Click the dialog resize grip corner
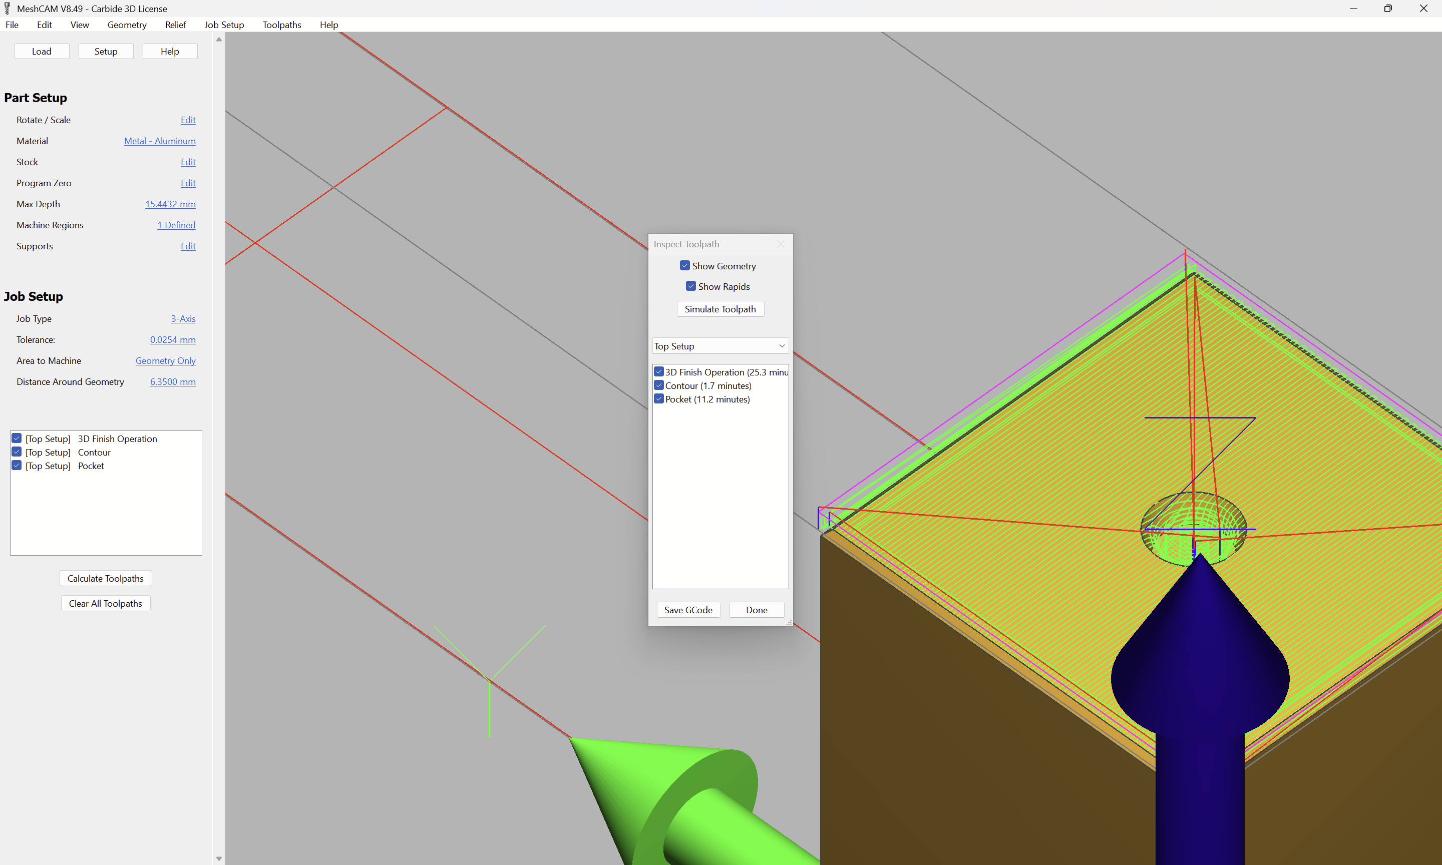 coord(789,623)
